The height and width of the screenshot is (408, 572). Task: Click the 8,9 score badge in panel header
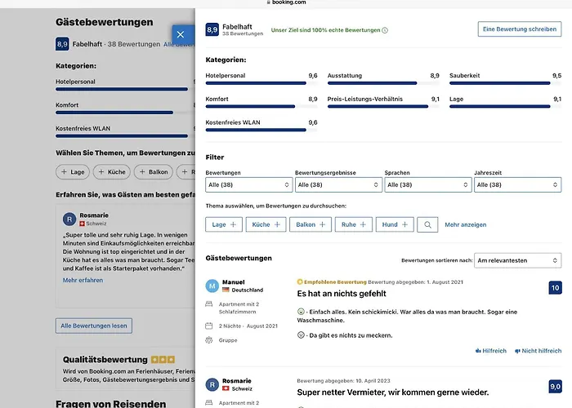click(x=212, y=29)
